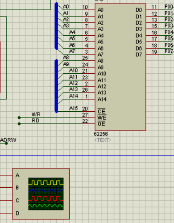Click the P05 net label
This screenshot has height=223, width=174.
[169, 38]
